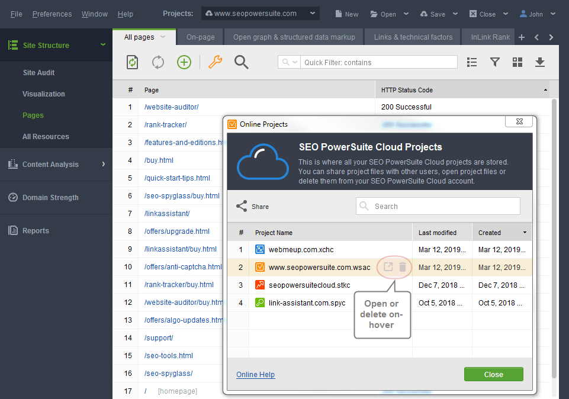Switch to the On-page tab
Image resolution: width=569 pixels, height=399 pixels.
point(201,37)
